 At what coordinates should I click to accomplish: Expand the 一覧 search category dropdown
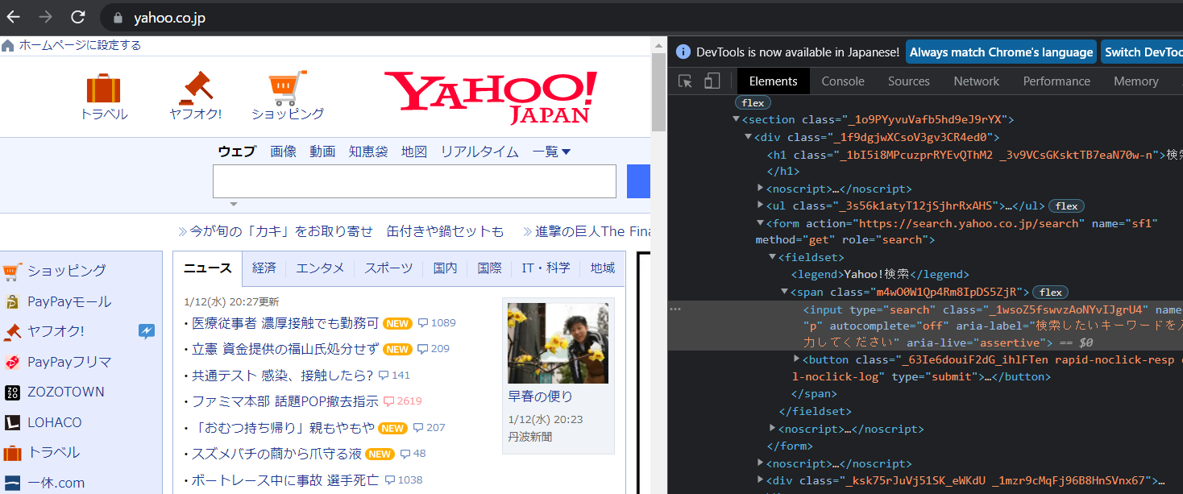[551, 152]
